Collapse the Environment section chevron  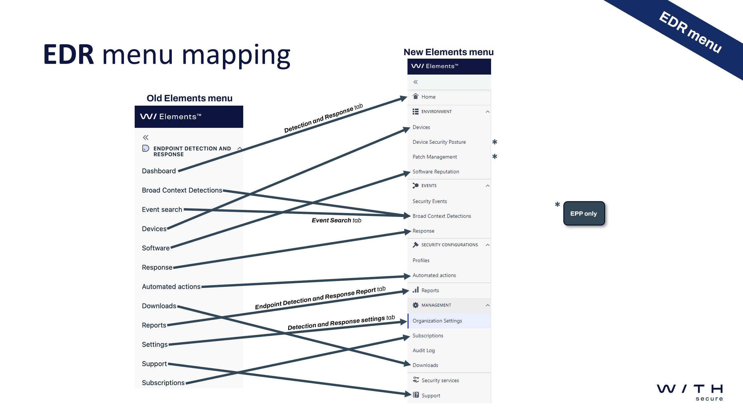488,112
